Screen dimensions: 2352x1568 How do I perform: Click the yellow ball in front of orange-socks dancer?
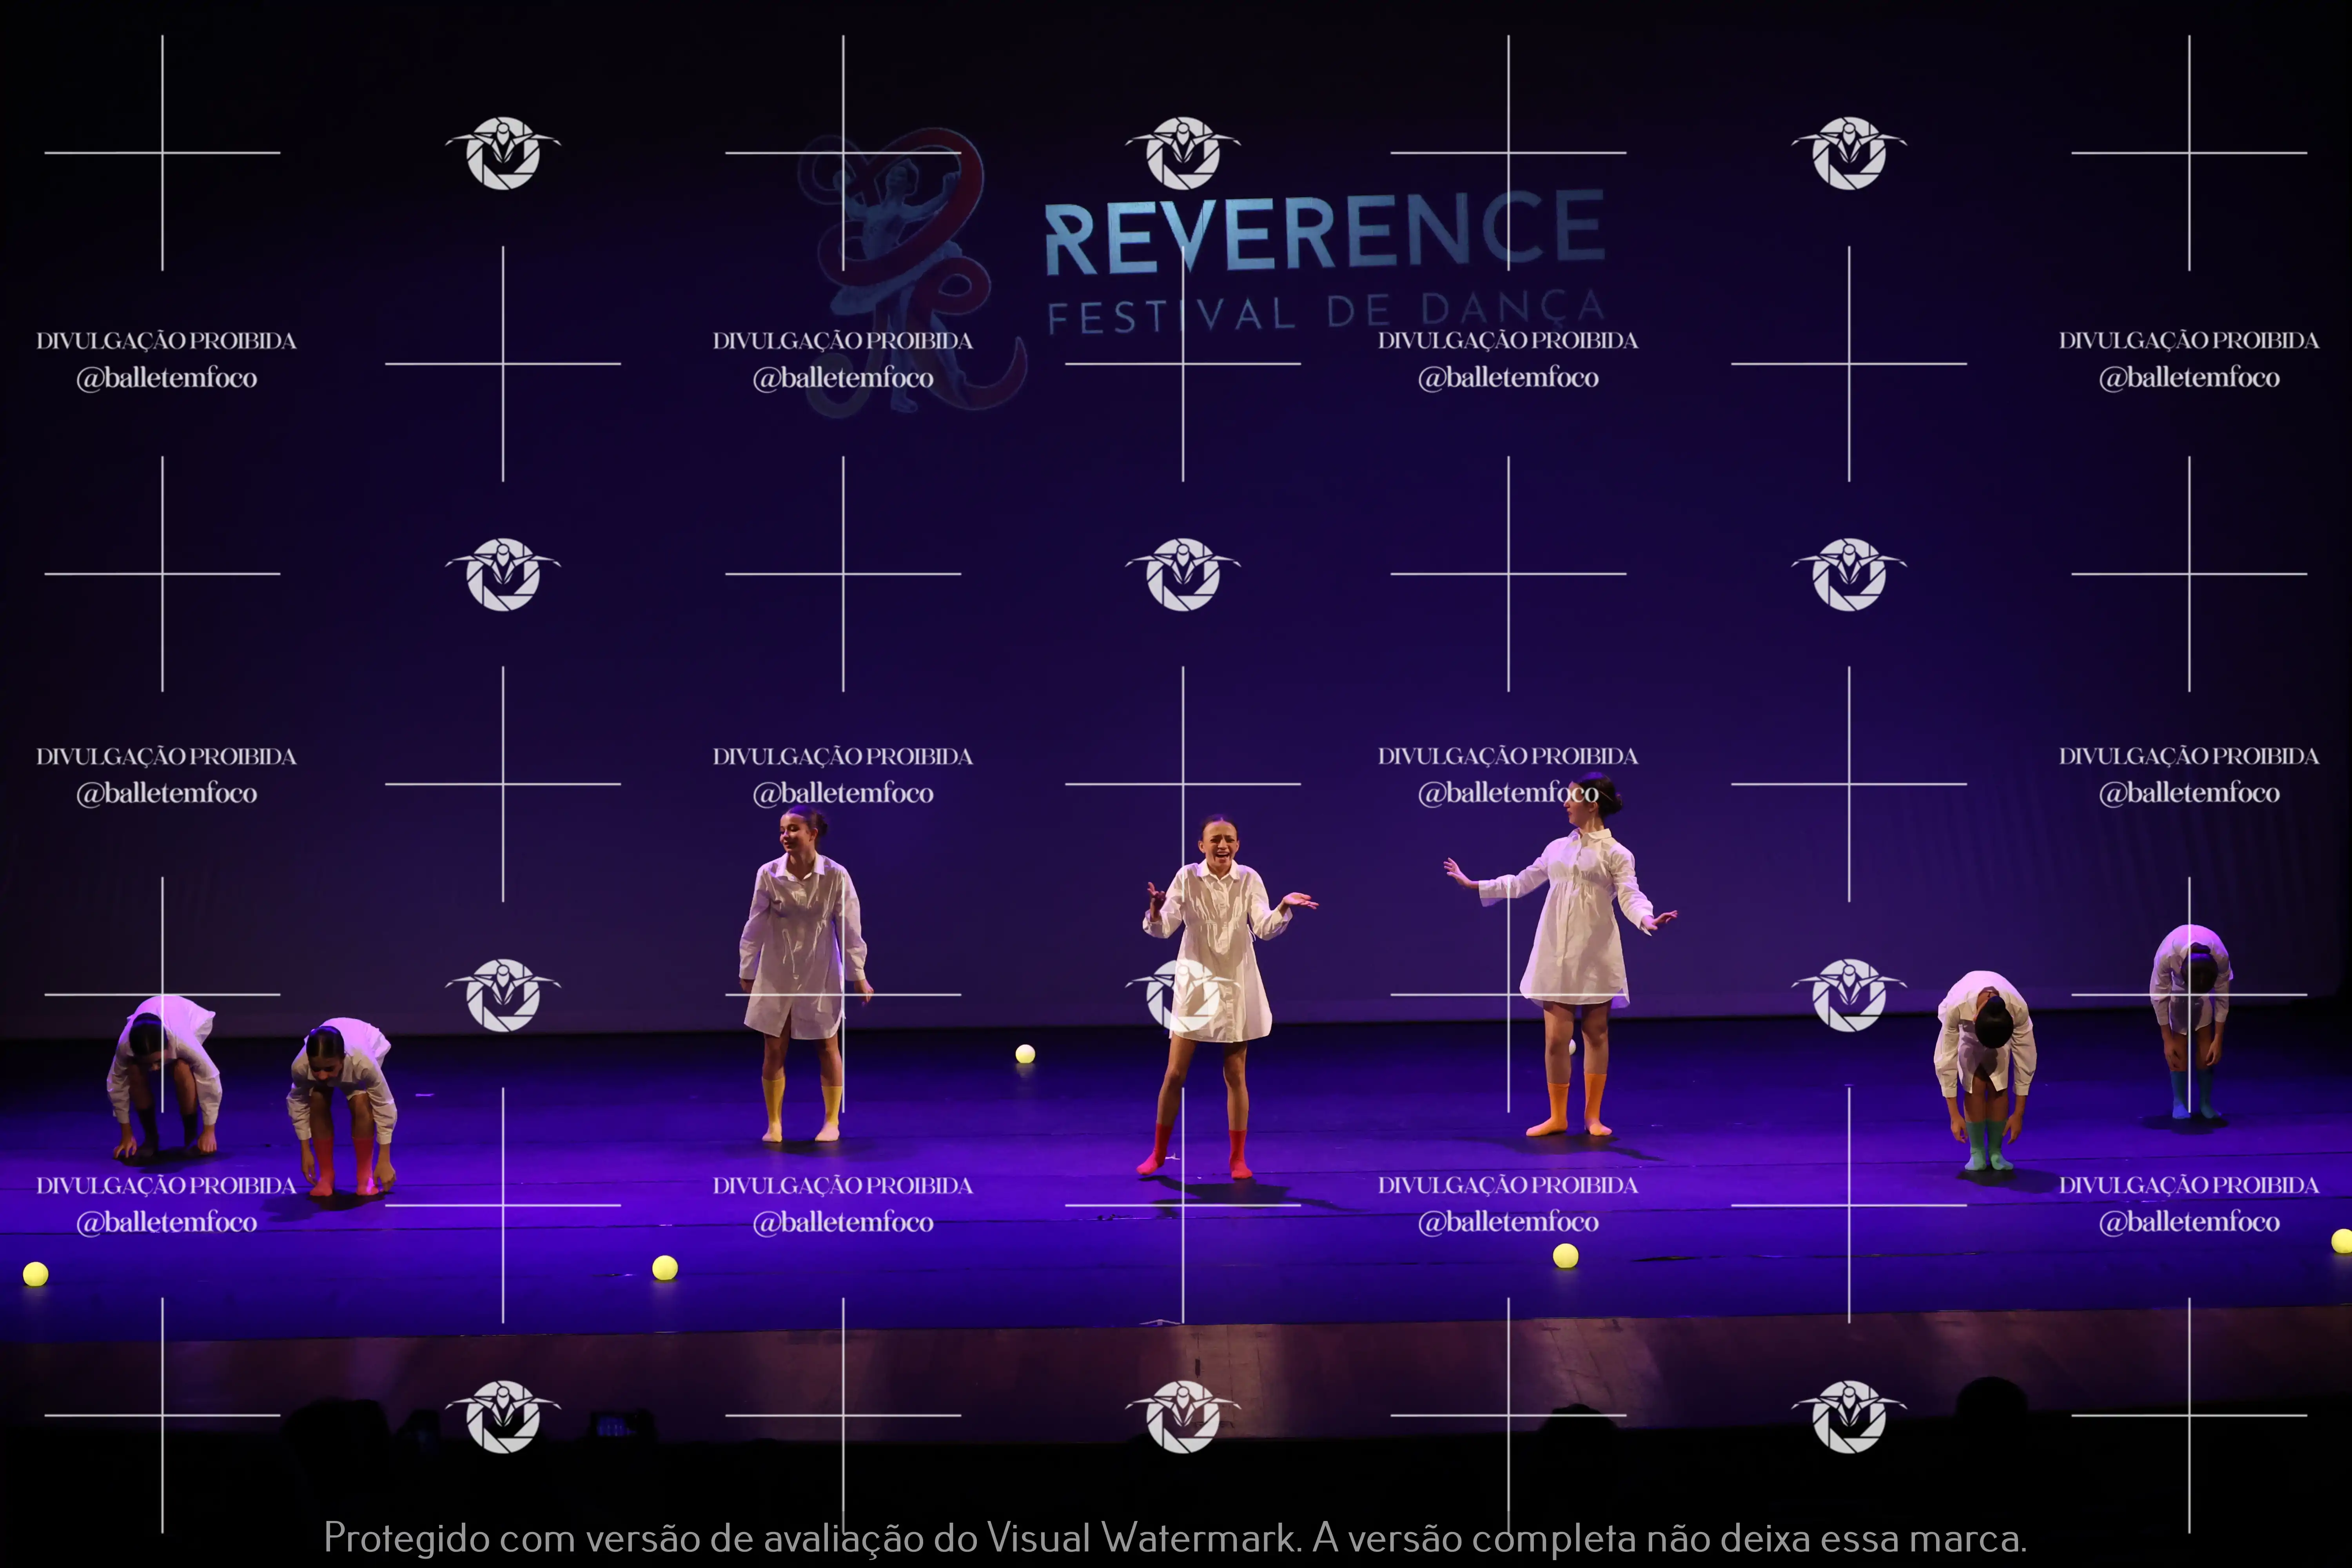1566,1256
